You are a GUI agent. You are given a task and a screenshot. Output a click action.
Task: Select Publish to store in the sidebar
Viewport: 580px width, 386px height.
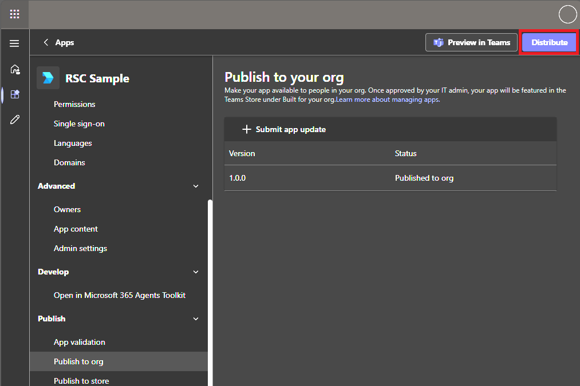point(81,380)
